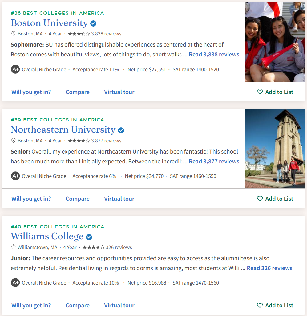Click the 'SAT range 1400-1520' text

[196, 70]
